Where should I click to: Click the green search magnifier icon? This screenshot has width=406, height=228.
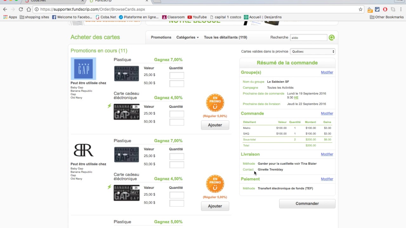331,38
